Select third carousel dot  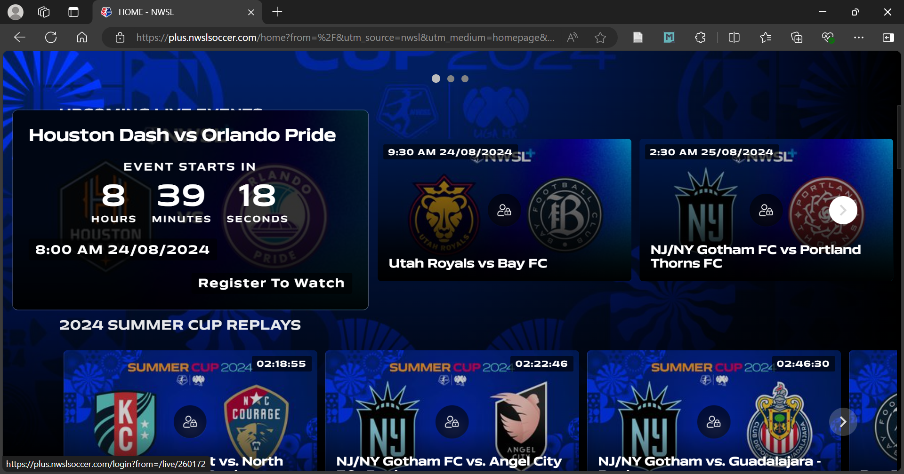tap(465, 79)
